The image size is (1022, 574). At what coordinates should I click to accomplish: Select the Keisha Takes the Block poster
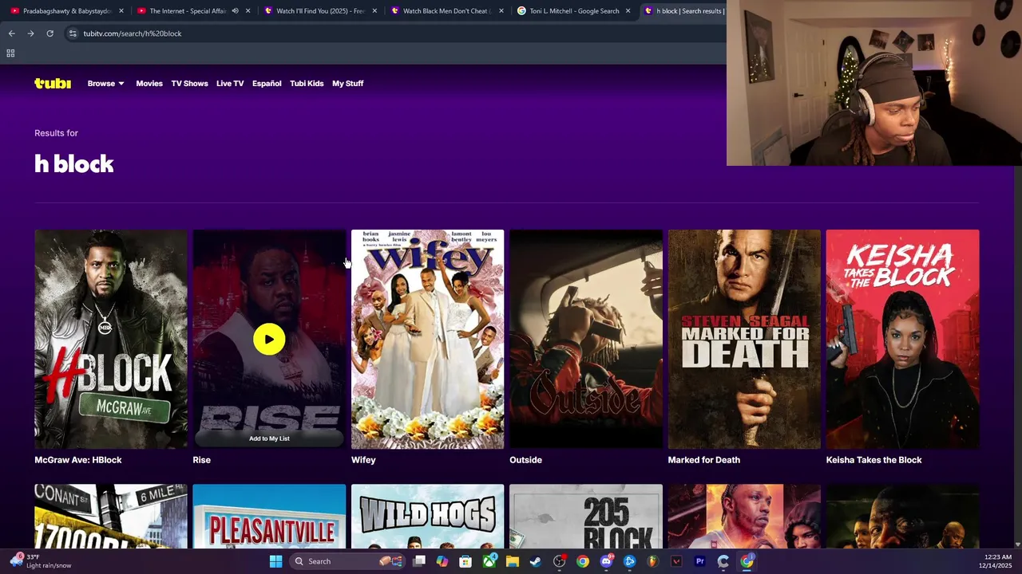pos(902,339)
